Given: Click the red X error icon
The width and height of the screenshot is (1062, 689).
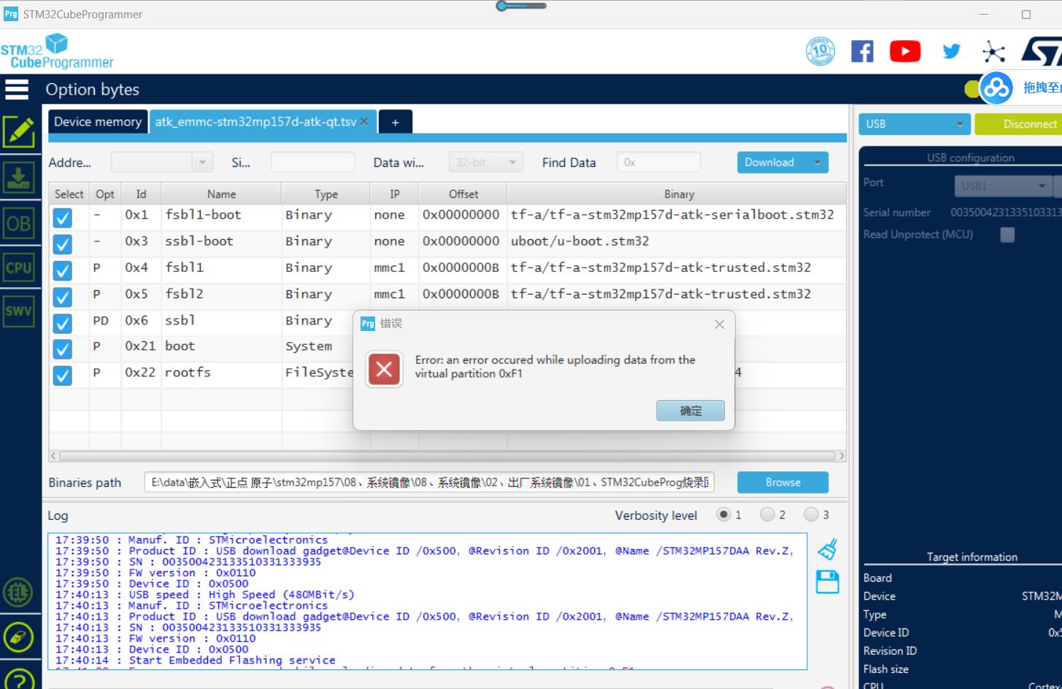Looking at the screenshot, I should click(384, 369).
